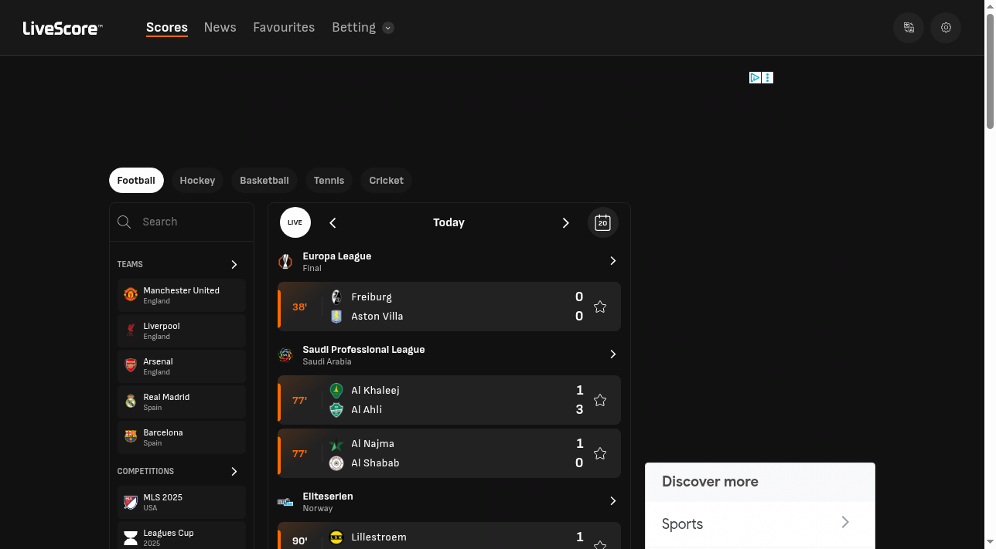Open the Favourites tab

[x=284, y=28]
